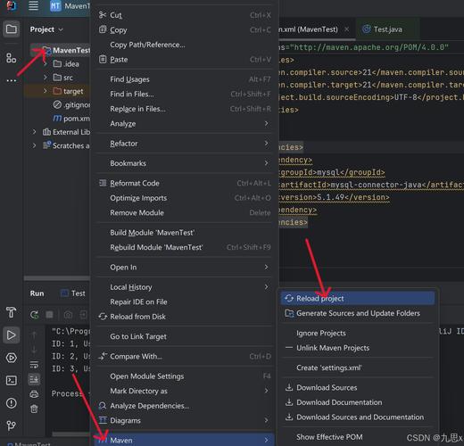Open the Git version control icon
464x446 pixels.
pyautogui.click(x=12, y=425)
